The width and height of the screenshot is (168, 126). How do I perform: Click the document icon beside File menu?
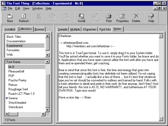4,8
